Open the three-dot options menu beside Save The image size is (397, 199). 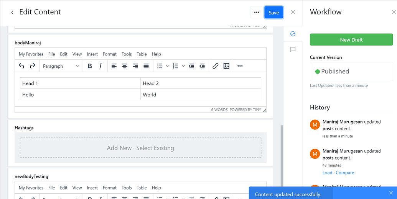coord(257,12)
